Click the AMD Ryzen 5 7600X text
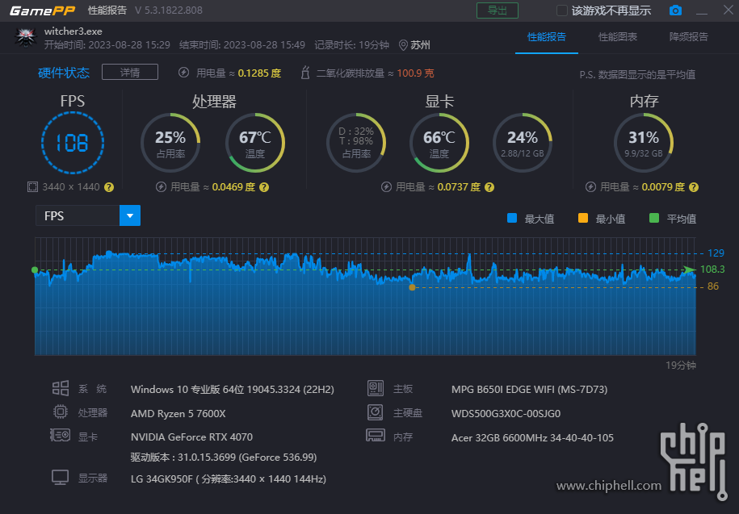739x514 pixels. (x=178, y=414)
